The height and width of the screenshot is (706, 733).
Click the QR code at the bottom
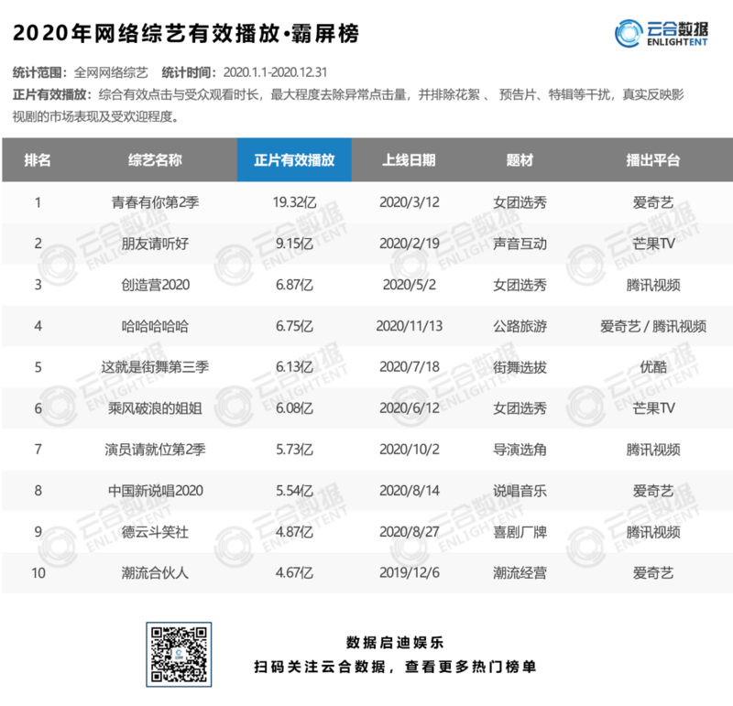point(180,654)
